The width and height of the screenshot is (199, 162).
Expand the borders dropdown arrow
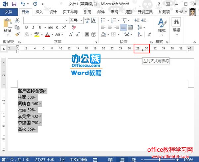[x=119, y=34]
